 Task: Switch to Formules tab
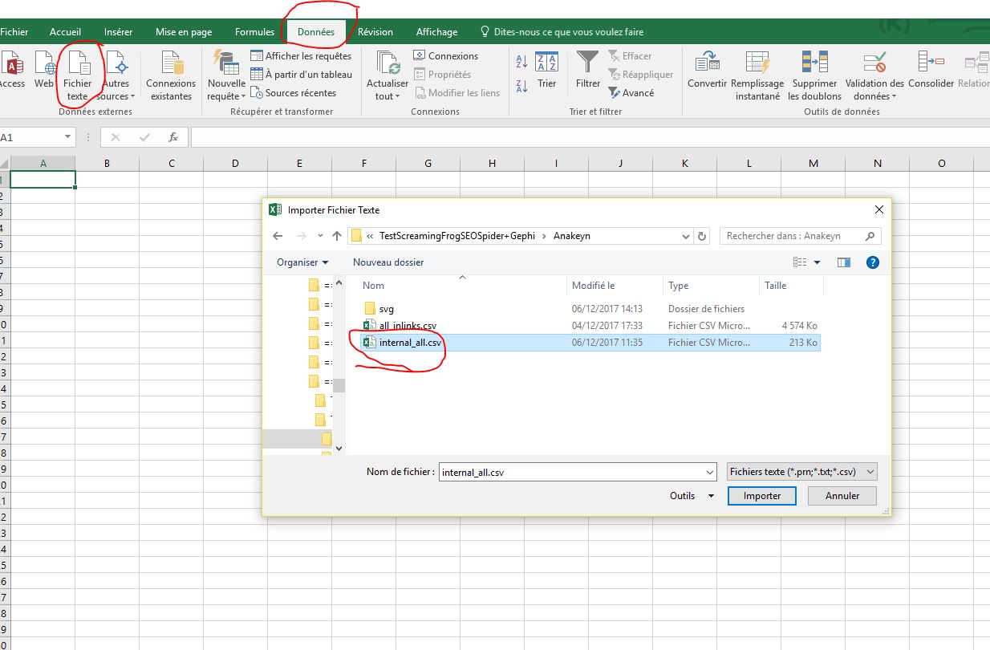pos(254,32)
